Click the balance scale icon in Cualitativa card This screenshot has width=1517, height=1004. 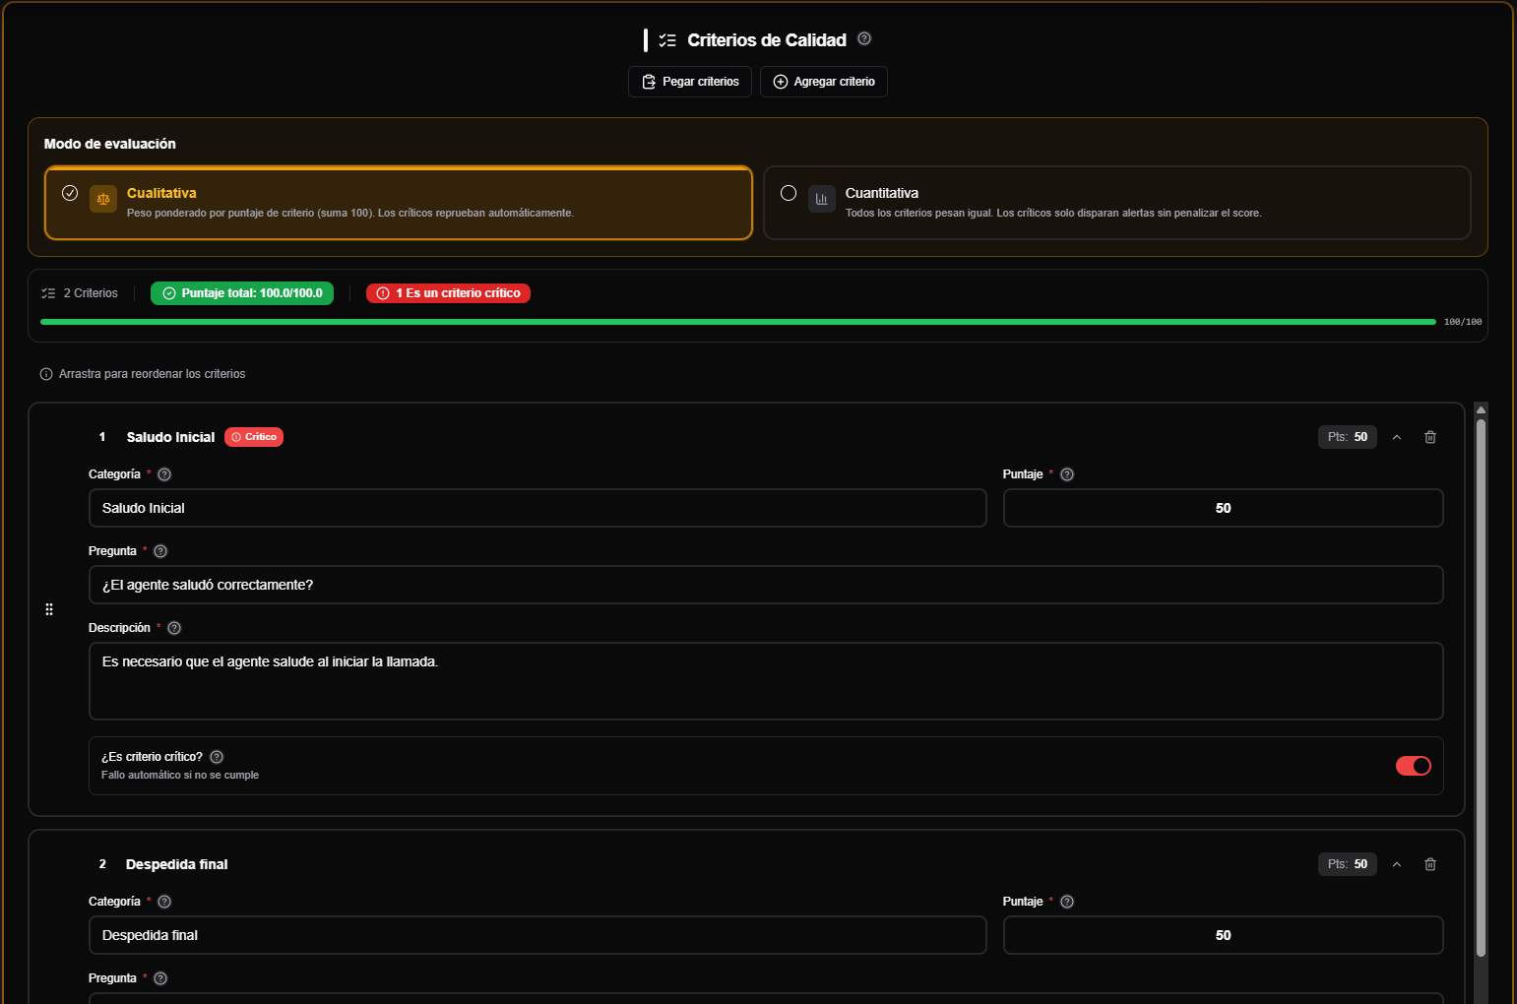pyautogui.click(x=103, y=199)
